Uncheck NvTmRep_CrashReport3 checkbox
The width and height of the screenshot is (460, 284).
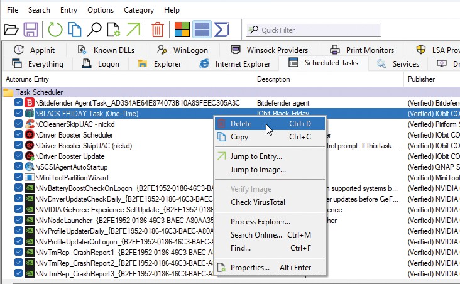click(18, 273)
